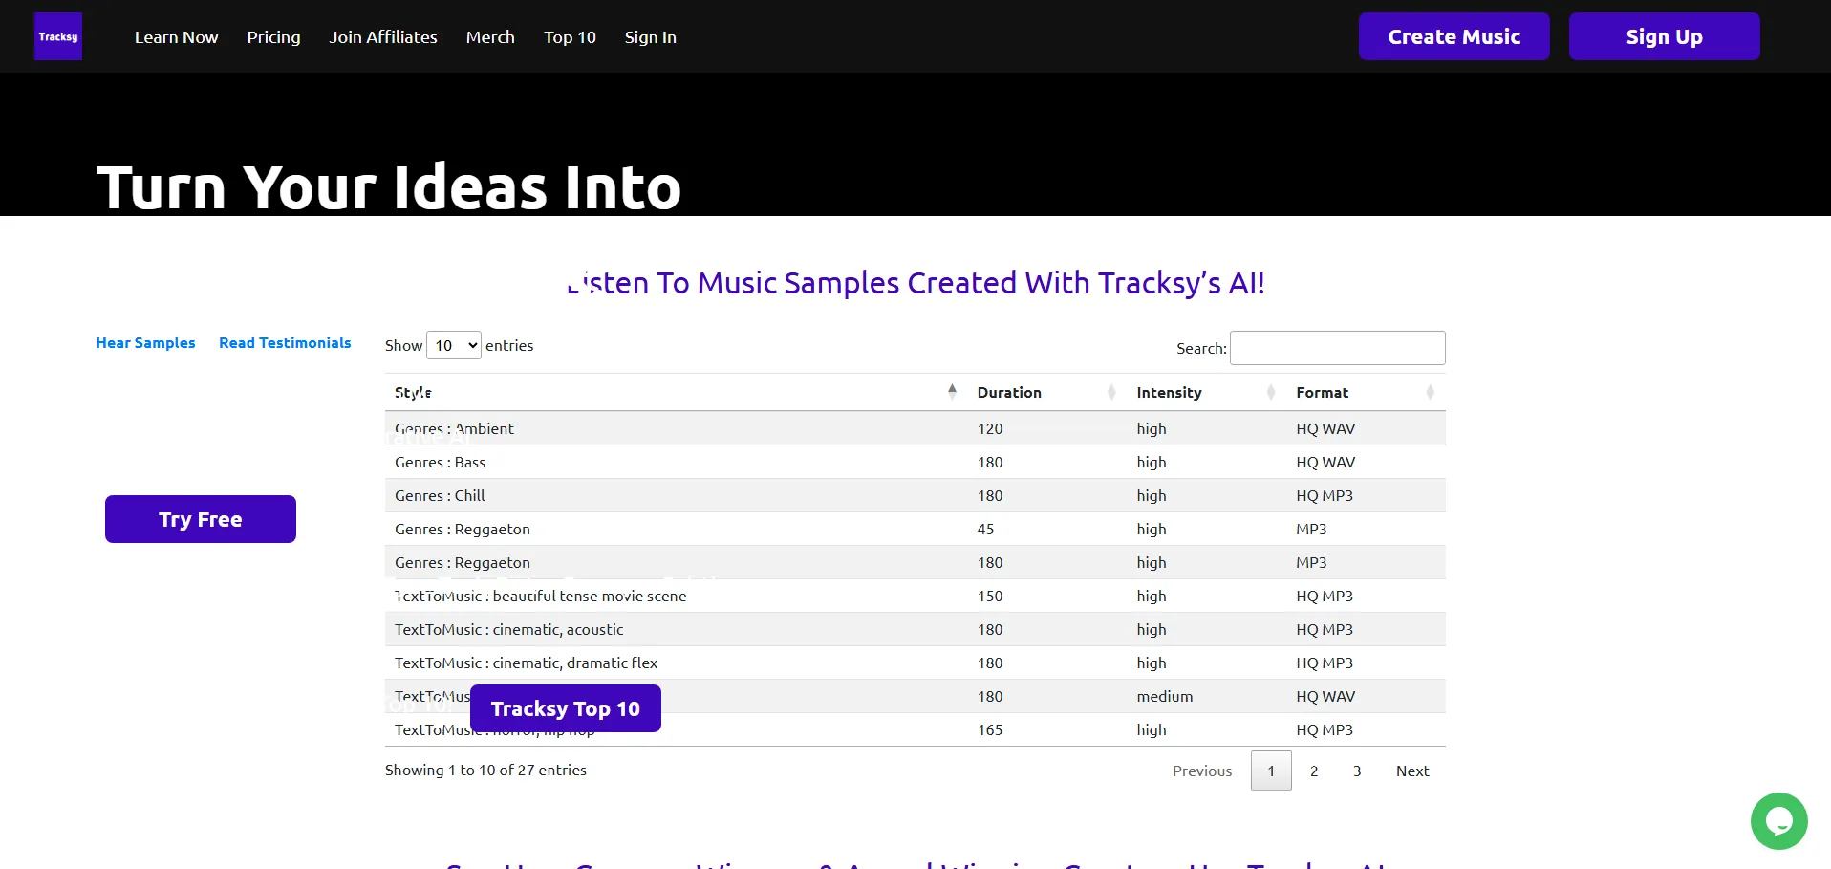Go to Pricing page

coord(273,37)
